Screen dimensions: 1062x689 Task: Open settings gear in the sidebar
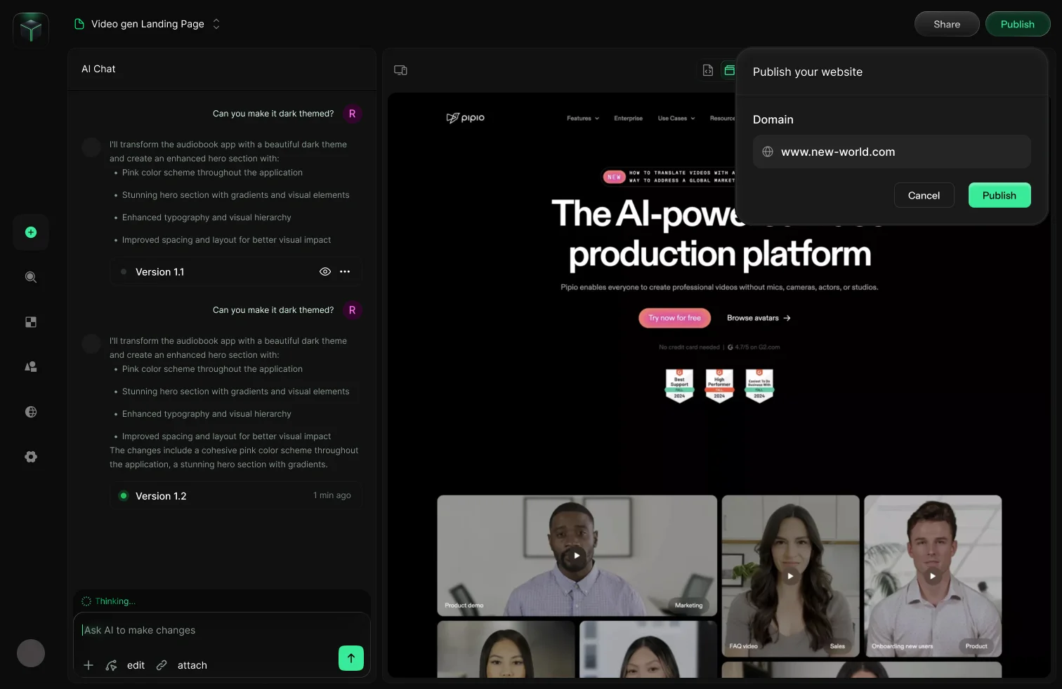click(x=31, y=457)
